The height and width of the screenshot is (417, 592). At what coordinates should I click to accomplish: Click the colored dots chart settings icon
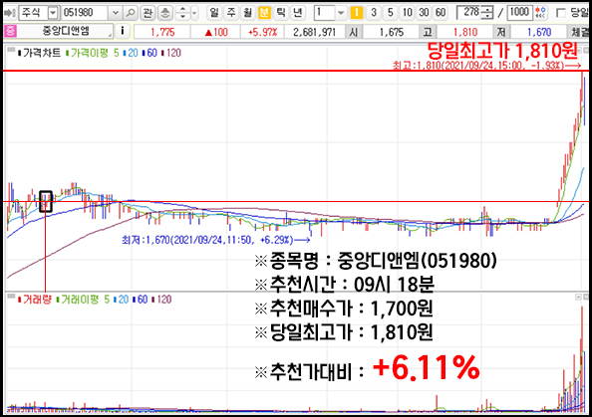[x=540, y=13]
